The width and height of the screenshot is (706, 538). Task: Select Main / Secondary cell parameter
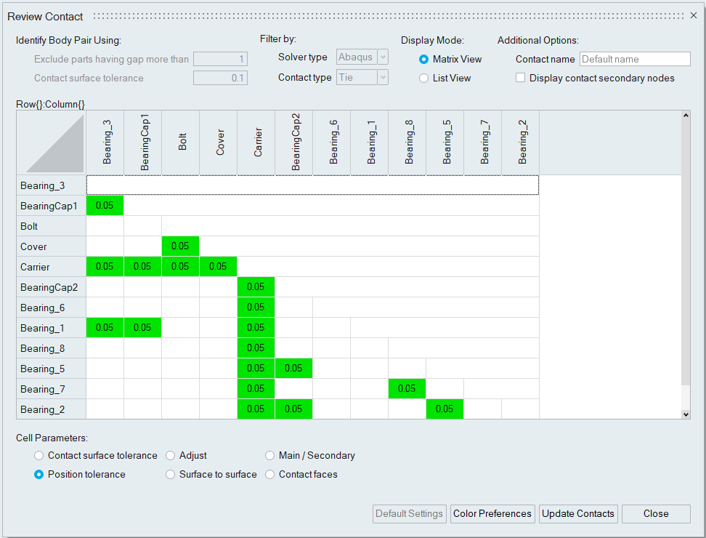[x=270, y=456]
